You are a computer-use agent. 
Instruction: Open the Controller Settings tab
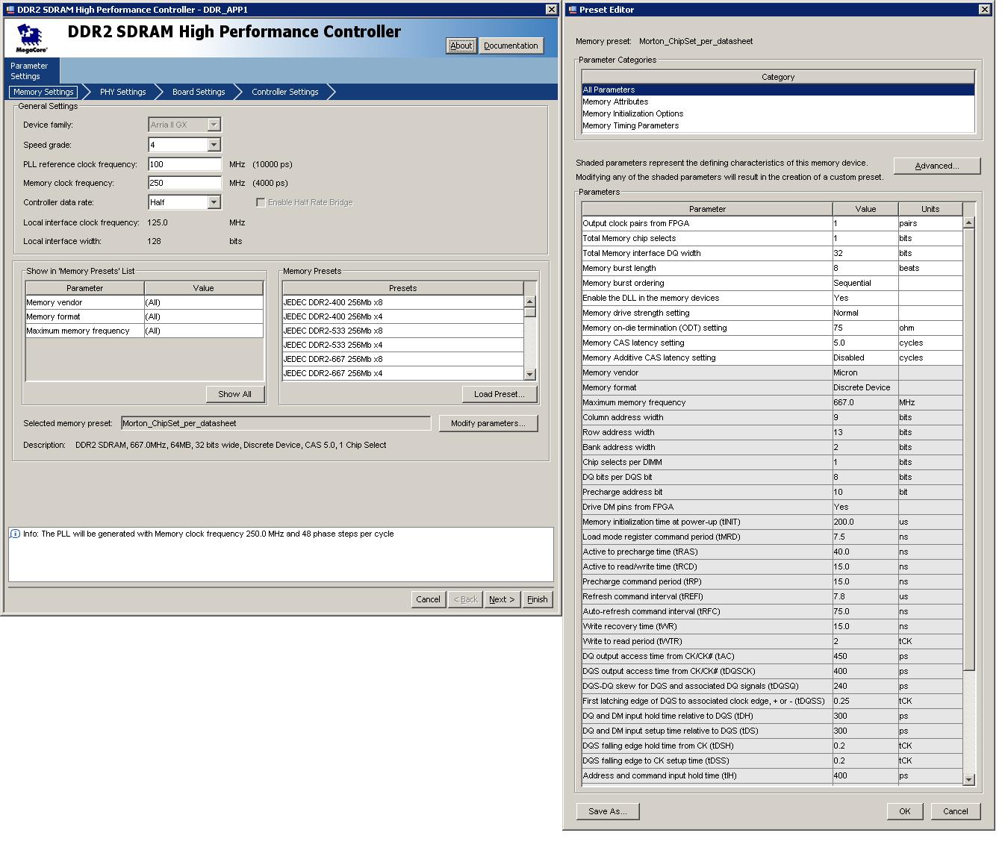pyautogui.click(x=284, y=92)
